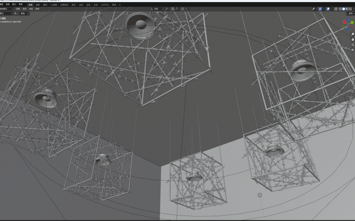Select the light object in the viewport
Viewport: 355px width, 221px height.
click(x=260, y=195)
